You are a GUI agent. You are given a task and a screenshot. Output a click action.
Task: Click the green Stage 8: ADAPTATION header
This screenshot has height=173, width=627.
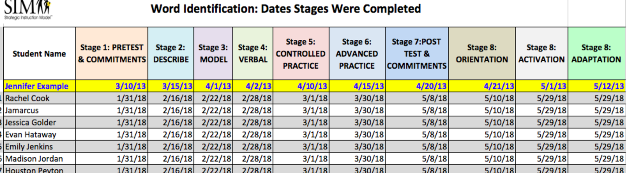(x=596, y=53)
